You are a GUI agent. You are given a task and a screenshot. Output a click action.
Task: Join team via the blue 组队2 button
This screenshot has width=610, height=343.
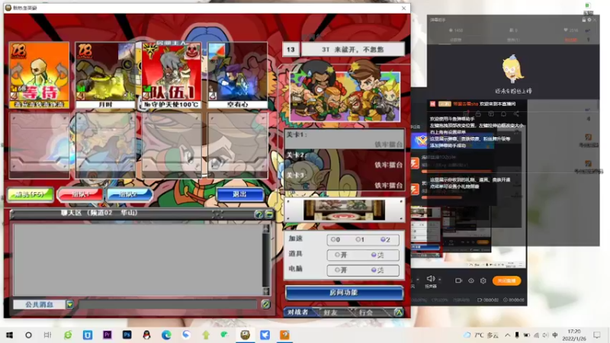[x=129, y=194]
